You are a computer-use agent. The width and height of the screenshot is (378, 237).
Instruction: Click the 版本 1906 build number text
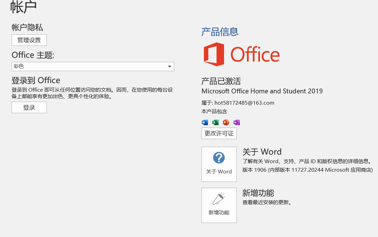point(308,170)
